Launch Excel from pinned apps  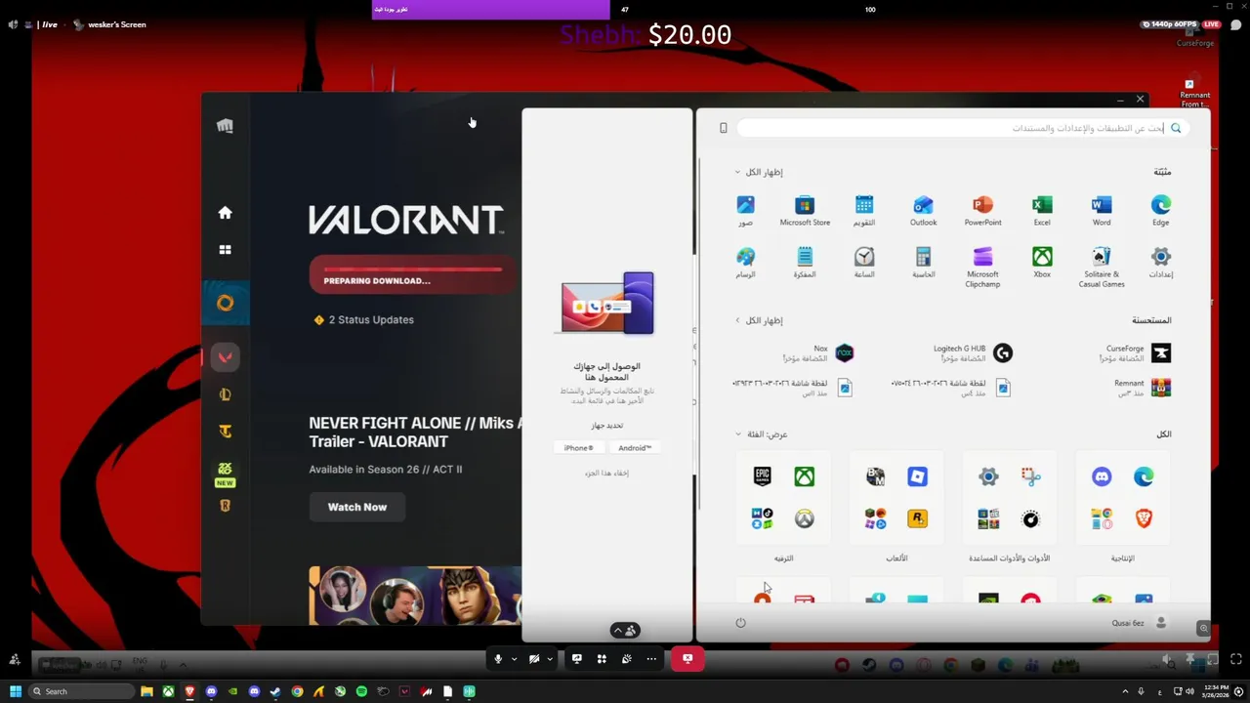click(1042, 211)
